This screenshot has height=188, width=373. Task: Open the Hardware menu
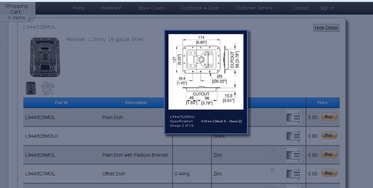click(111, 8)
